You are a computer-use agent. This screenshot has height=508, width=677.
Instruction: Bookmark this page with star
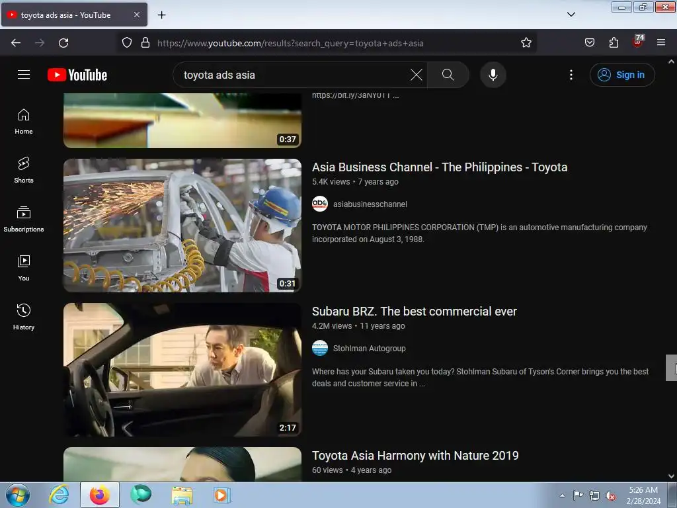pos(526,43)
